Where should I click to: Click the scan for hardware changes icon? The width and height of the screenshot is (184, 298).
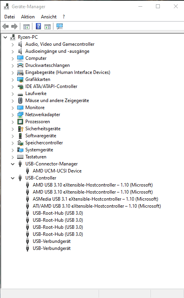tap(60, 26)
